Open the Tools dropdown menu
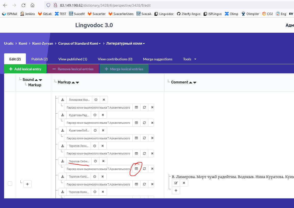294x208 pixels. click(x=189, y=59)
